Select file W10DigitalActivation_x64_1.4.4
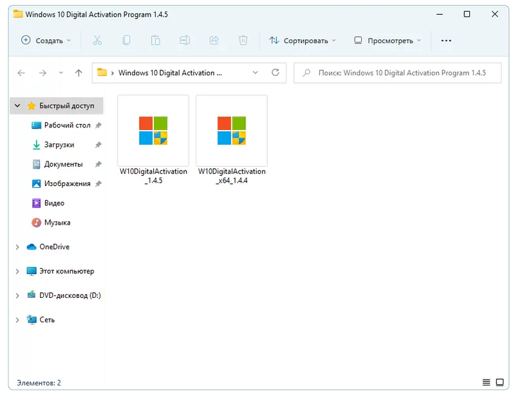 232,140
